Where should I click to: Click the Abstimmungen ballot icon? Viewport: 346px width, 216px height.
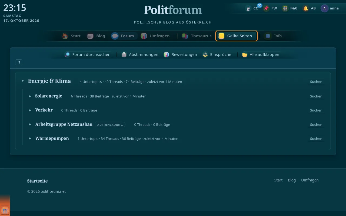click(x=124, y=55)
